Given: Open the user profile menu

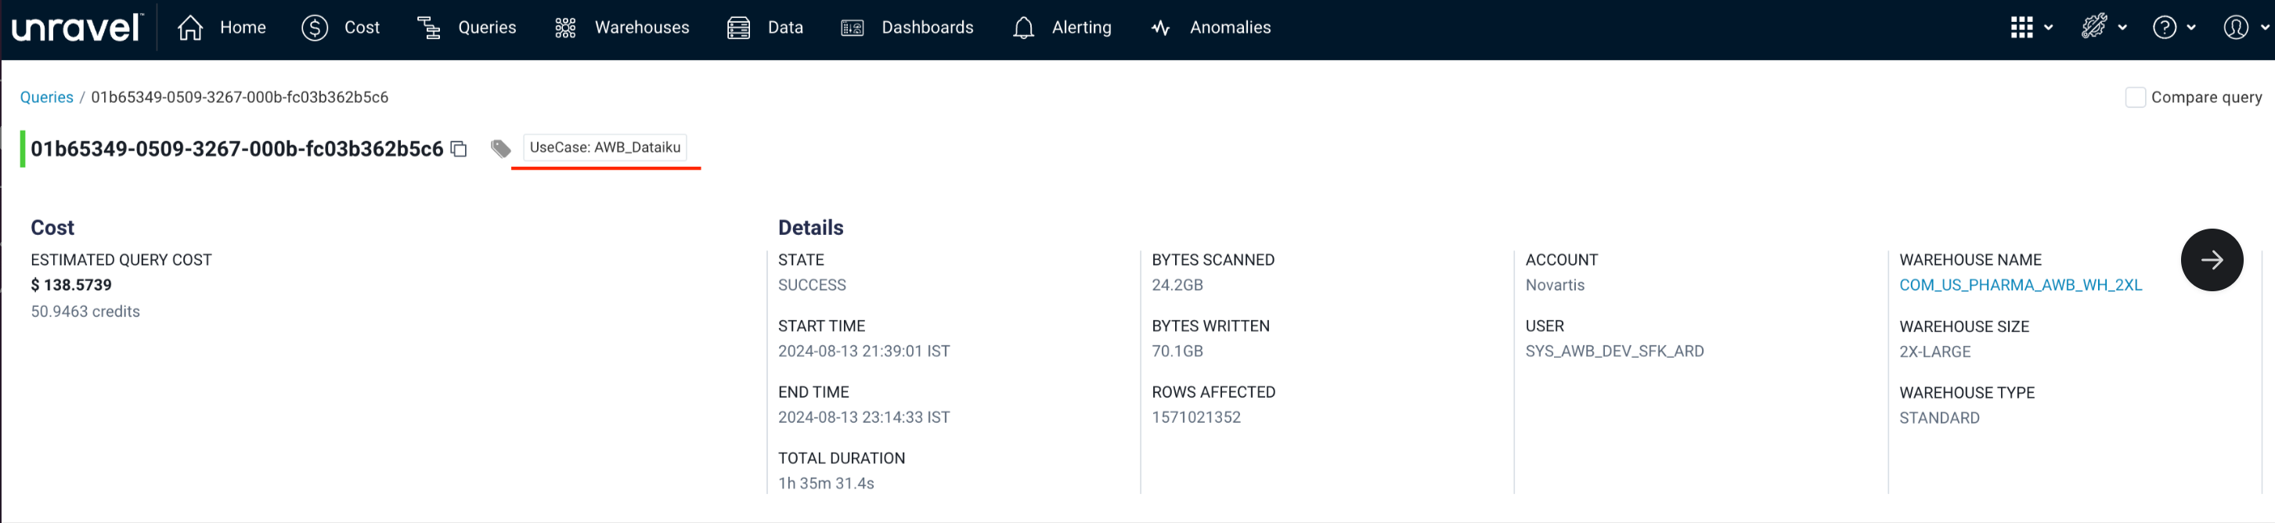Looking at the screenshot, I should [x=2244, y=28].
